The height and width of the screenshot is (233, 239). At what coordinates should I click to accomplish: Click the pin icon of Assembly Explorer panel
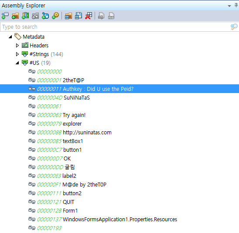coord(236,6)
